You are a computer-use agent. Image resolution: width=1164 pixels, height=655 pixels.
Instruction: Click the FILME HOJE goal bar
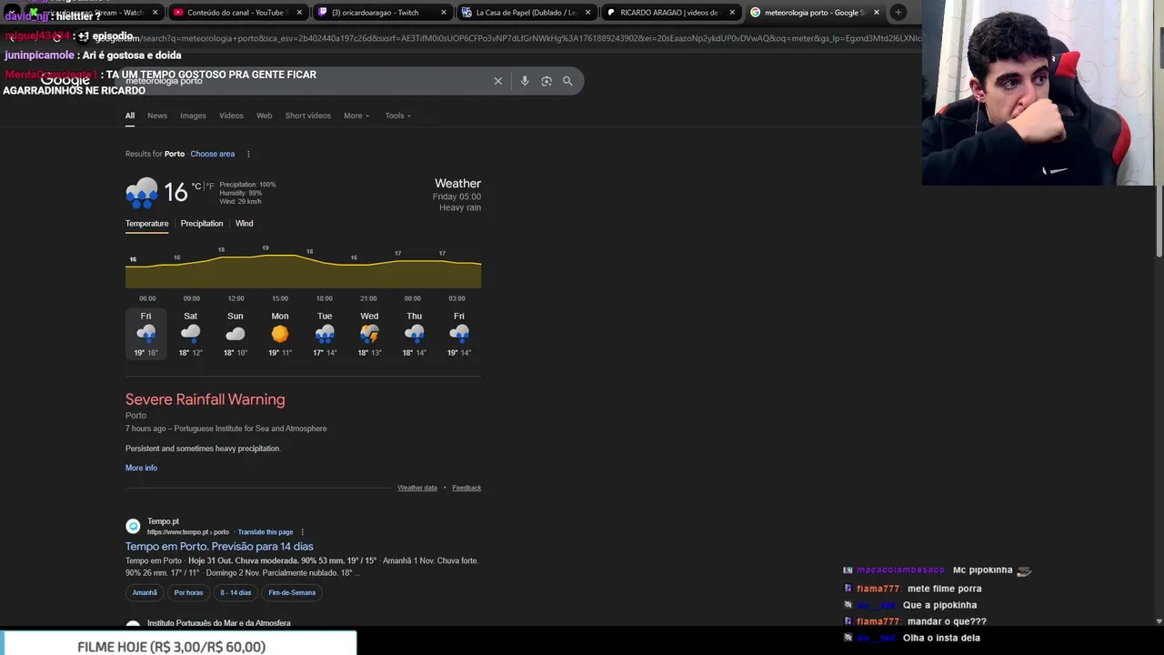(x=178, y=644)
